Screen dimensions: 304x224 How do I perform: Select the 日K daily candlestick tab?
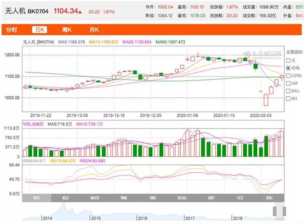[x=39, y=30]
